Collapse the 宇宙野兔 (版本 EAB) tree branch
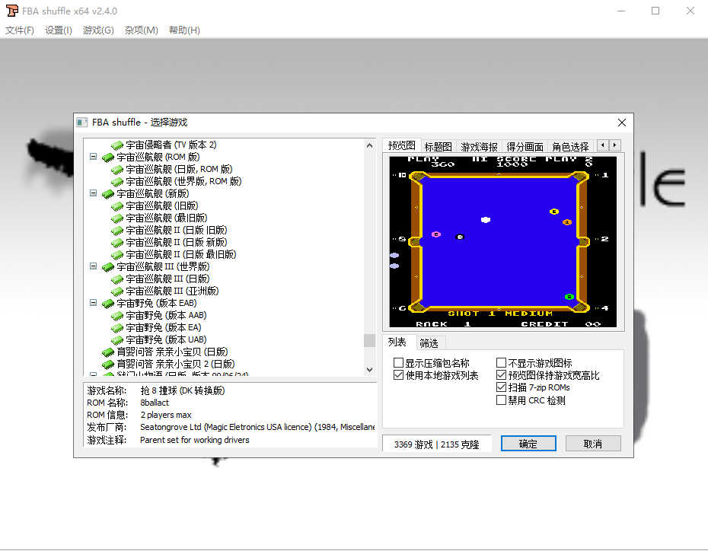The height and width of the screenshot is (551, 708). (x=92, y=303)
